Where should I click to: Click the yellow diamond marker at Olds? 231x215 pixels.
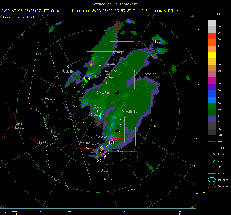pos(98,111)
